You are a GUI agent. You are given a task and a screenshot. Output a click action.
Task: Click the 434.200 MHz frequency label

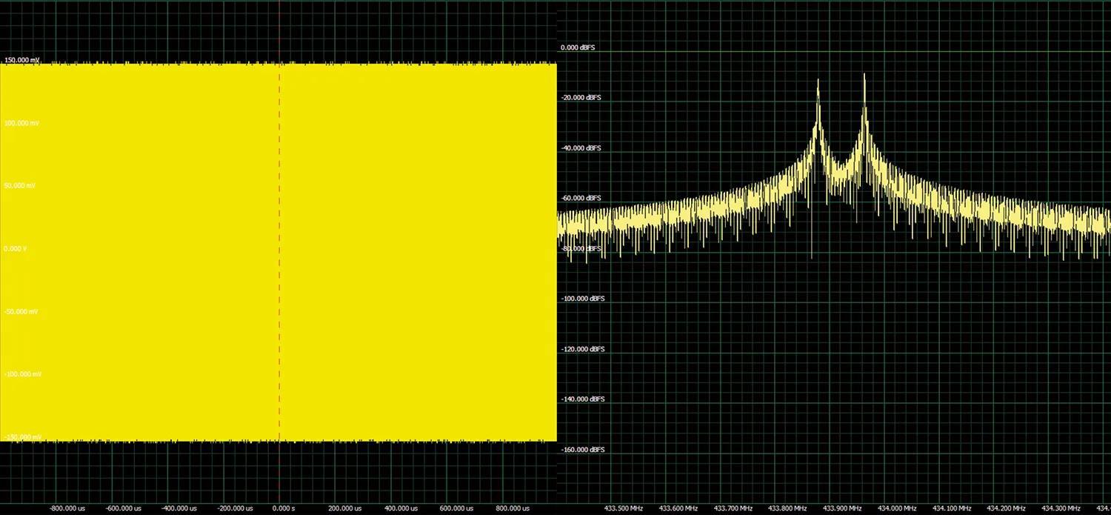pos(1006,509)
